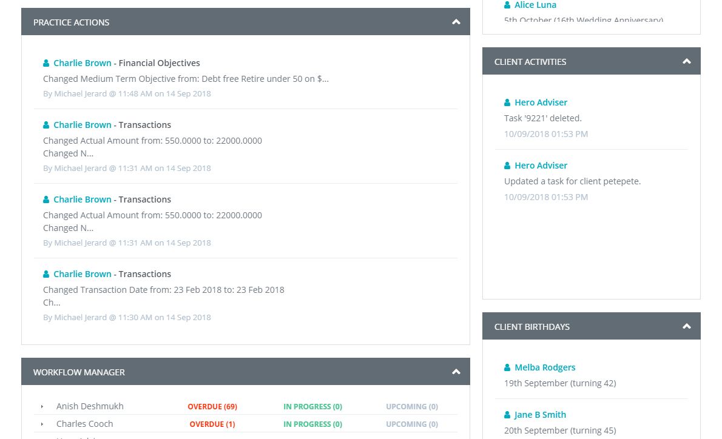View Anish Deshmukh's In Progress (0) tasks
The image size is (722, 439).
pyautogui.click(x=312, y=407)
